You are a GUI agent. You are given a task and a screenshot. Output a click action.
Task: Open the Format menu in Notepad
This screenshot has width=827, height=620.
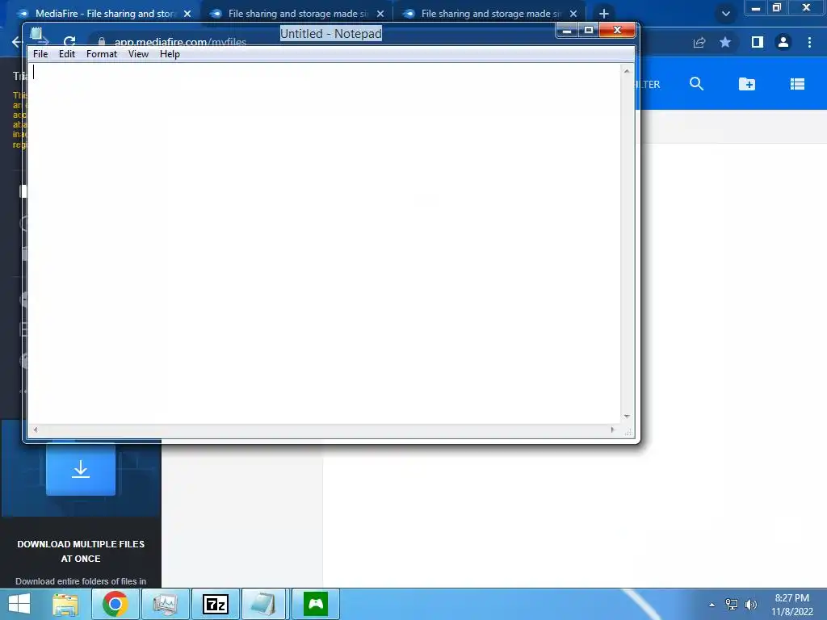click(101, 54)
